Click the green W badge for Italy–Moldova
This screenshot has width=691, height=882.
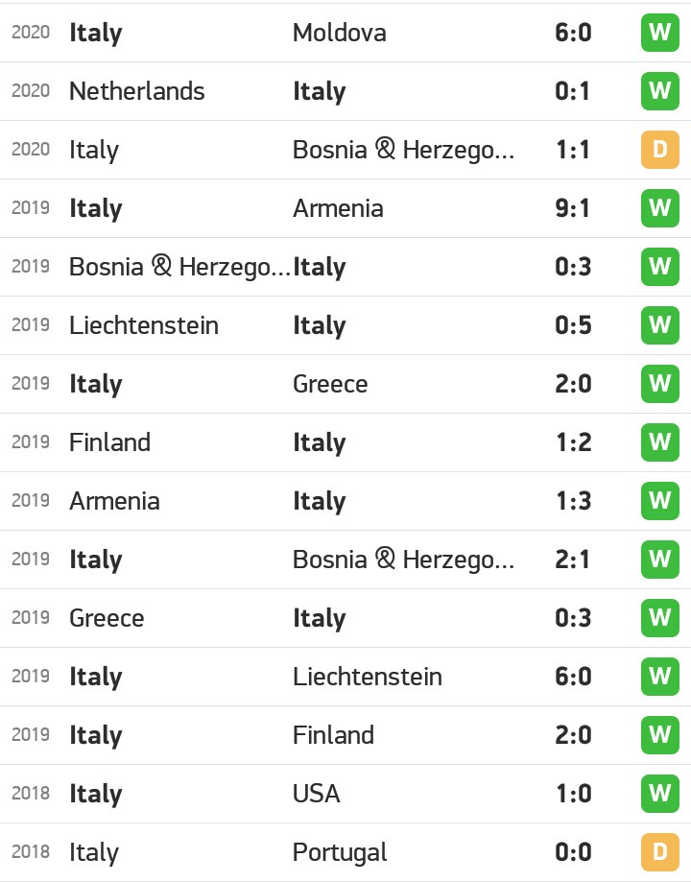[x=659, y=33]
